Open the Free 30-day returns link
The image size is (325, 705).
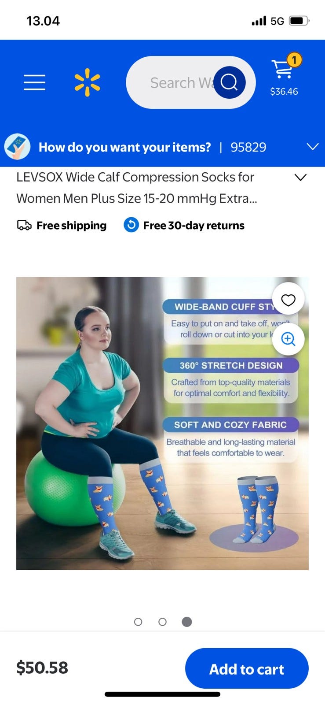(x=194, y=226)
